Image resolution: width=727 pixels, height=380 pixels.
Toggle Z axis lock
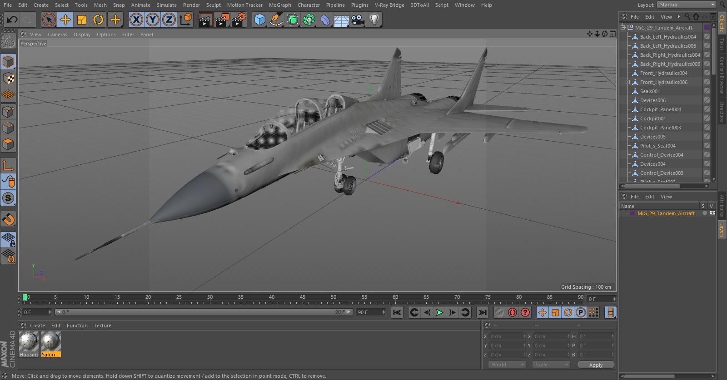169,20
